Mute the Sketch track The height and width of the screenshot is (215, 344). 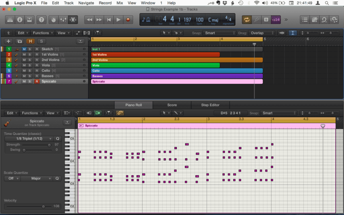[24, 49]
